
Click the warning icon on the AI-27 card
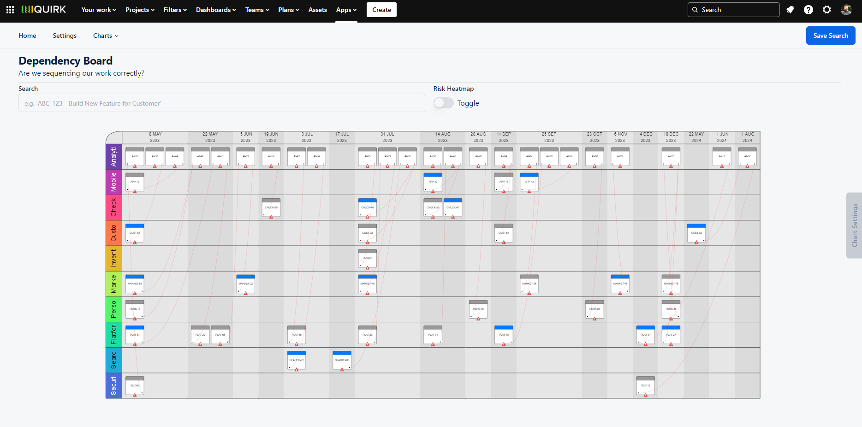tap(620, 166)
